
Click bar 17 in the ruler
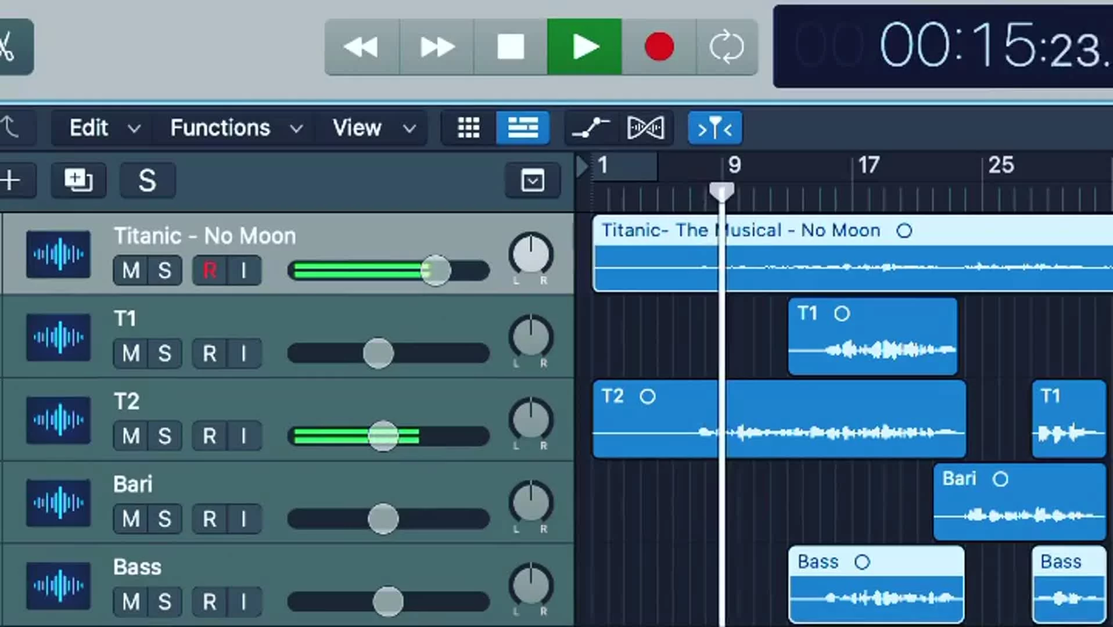click(868, 165)
